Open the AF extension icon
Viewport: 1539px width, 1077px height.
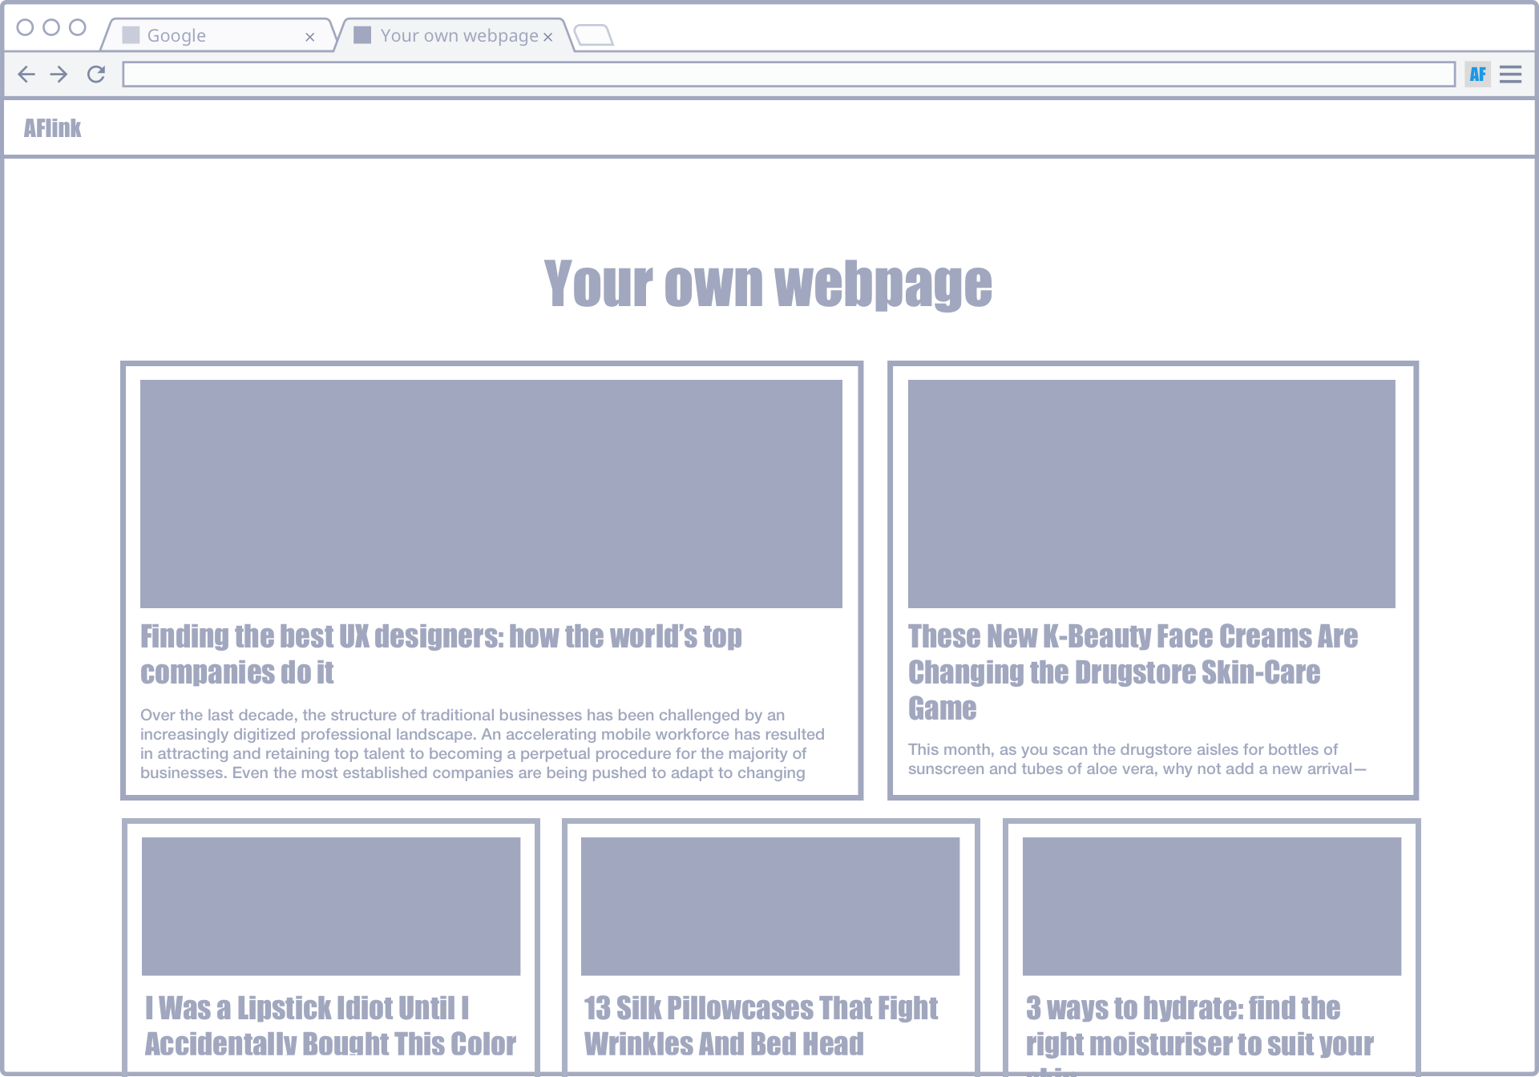coord(1477,75)
